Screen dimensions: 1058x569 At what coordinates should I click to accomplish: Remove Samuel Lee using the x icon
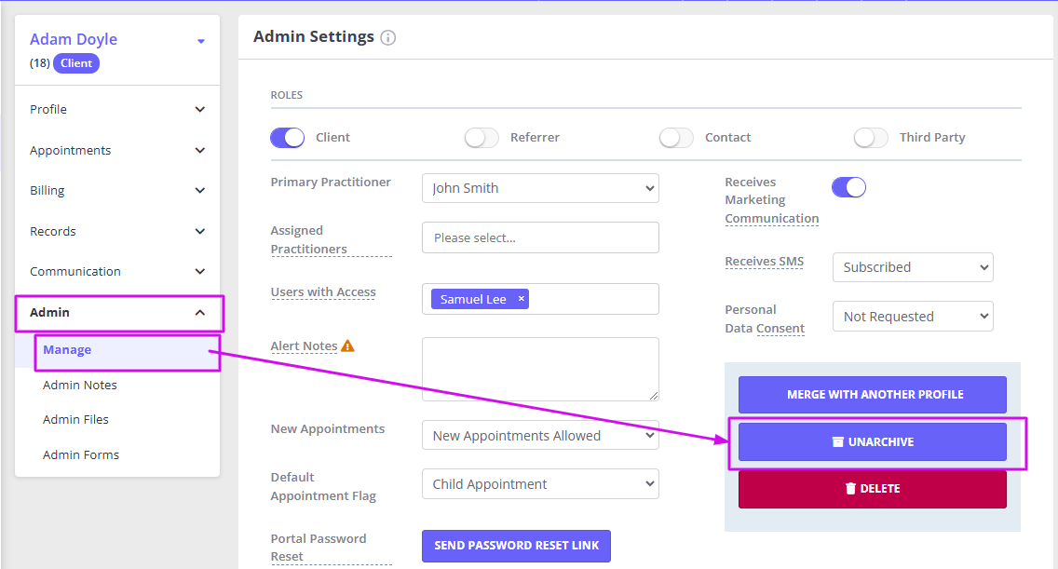pos(521,298)
